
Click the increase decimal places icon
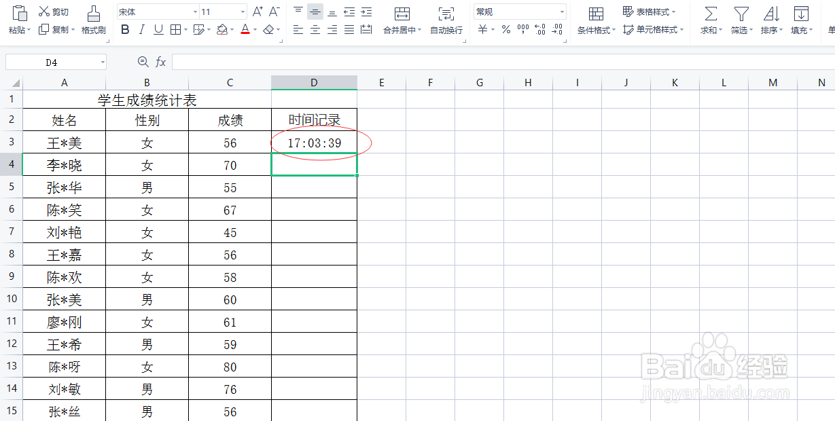(540, 29)
